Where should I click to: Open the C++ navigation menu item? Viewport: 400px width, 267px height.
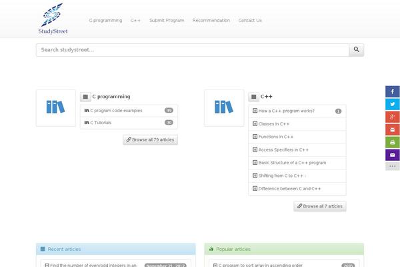coord(135,21)
